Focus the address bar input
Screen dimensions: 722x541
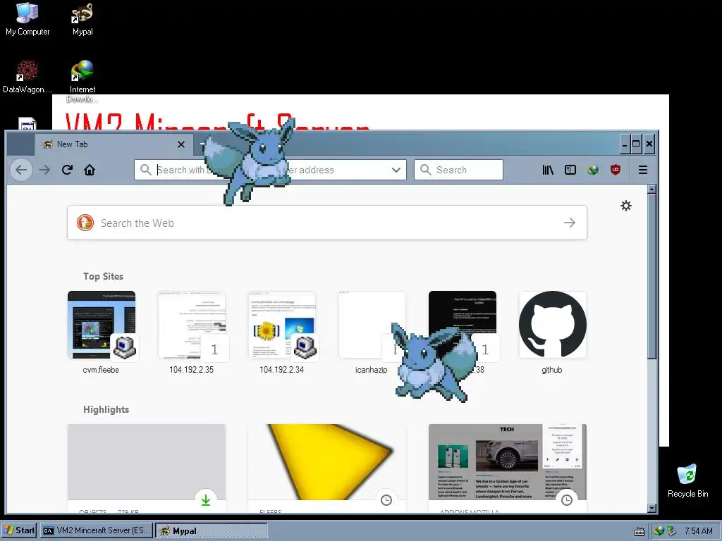coord(271,170)
